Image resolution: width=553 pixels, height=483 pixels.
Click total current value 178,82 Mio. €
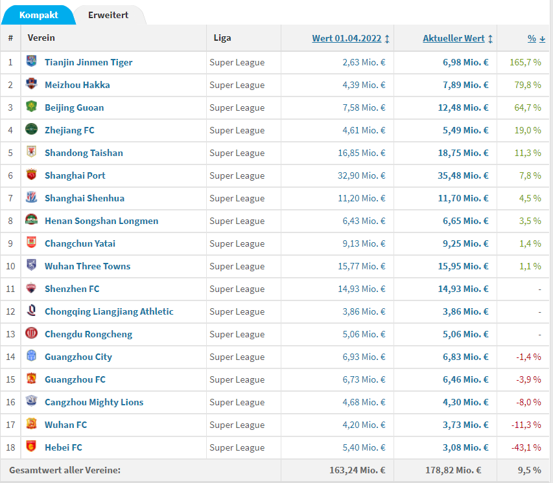453,470
